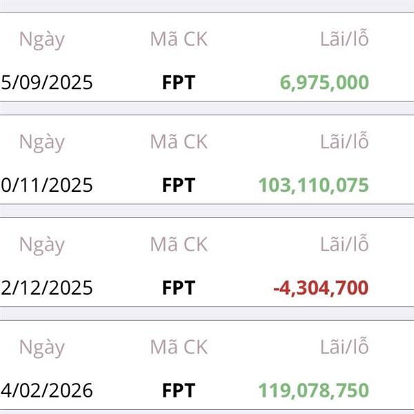
Task: Click the red -4,304,700 loss value
Action: tap(321, 288)
